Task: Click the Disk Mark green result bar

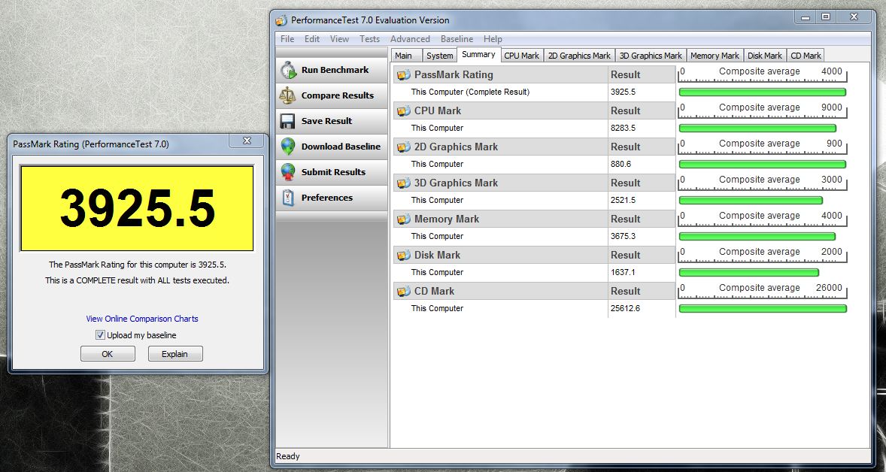Action: coord(748,273)
